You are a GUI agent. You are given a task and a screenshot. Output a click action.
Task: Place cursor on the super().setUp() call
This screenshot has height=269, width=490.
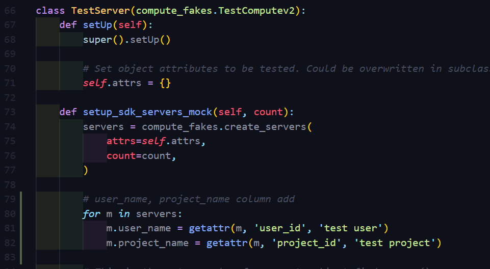(x=126, y=39)
